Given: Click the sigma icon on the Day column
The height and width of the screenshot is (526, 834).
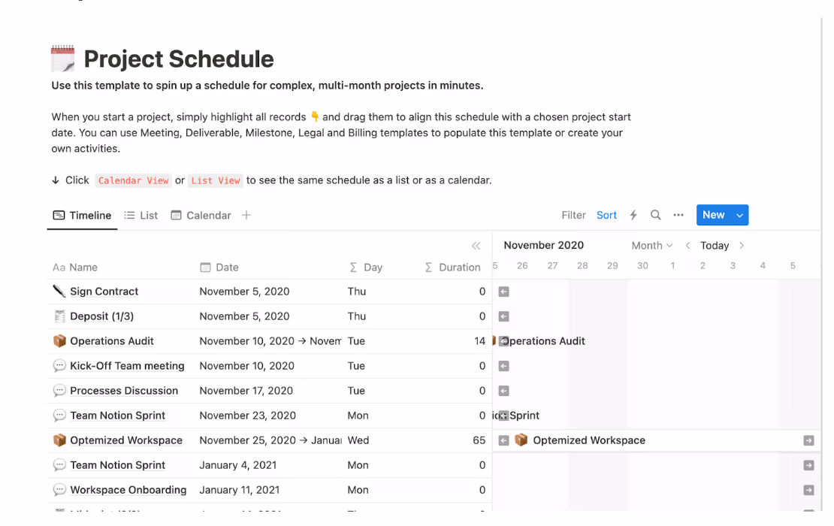Looking at the screenshot, I should click(x=352, y=268).
